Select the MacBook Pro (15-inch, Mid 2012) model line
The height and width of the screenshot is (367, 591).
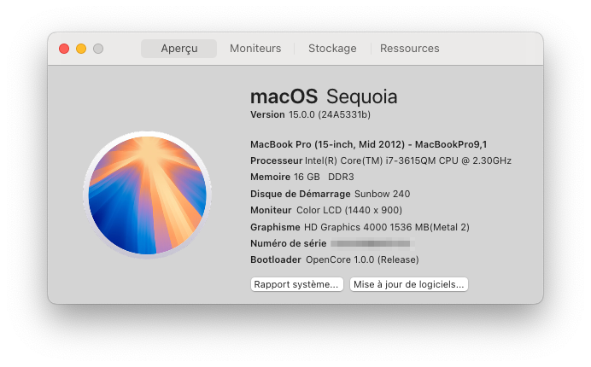tap(369, 144)
